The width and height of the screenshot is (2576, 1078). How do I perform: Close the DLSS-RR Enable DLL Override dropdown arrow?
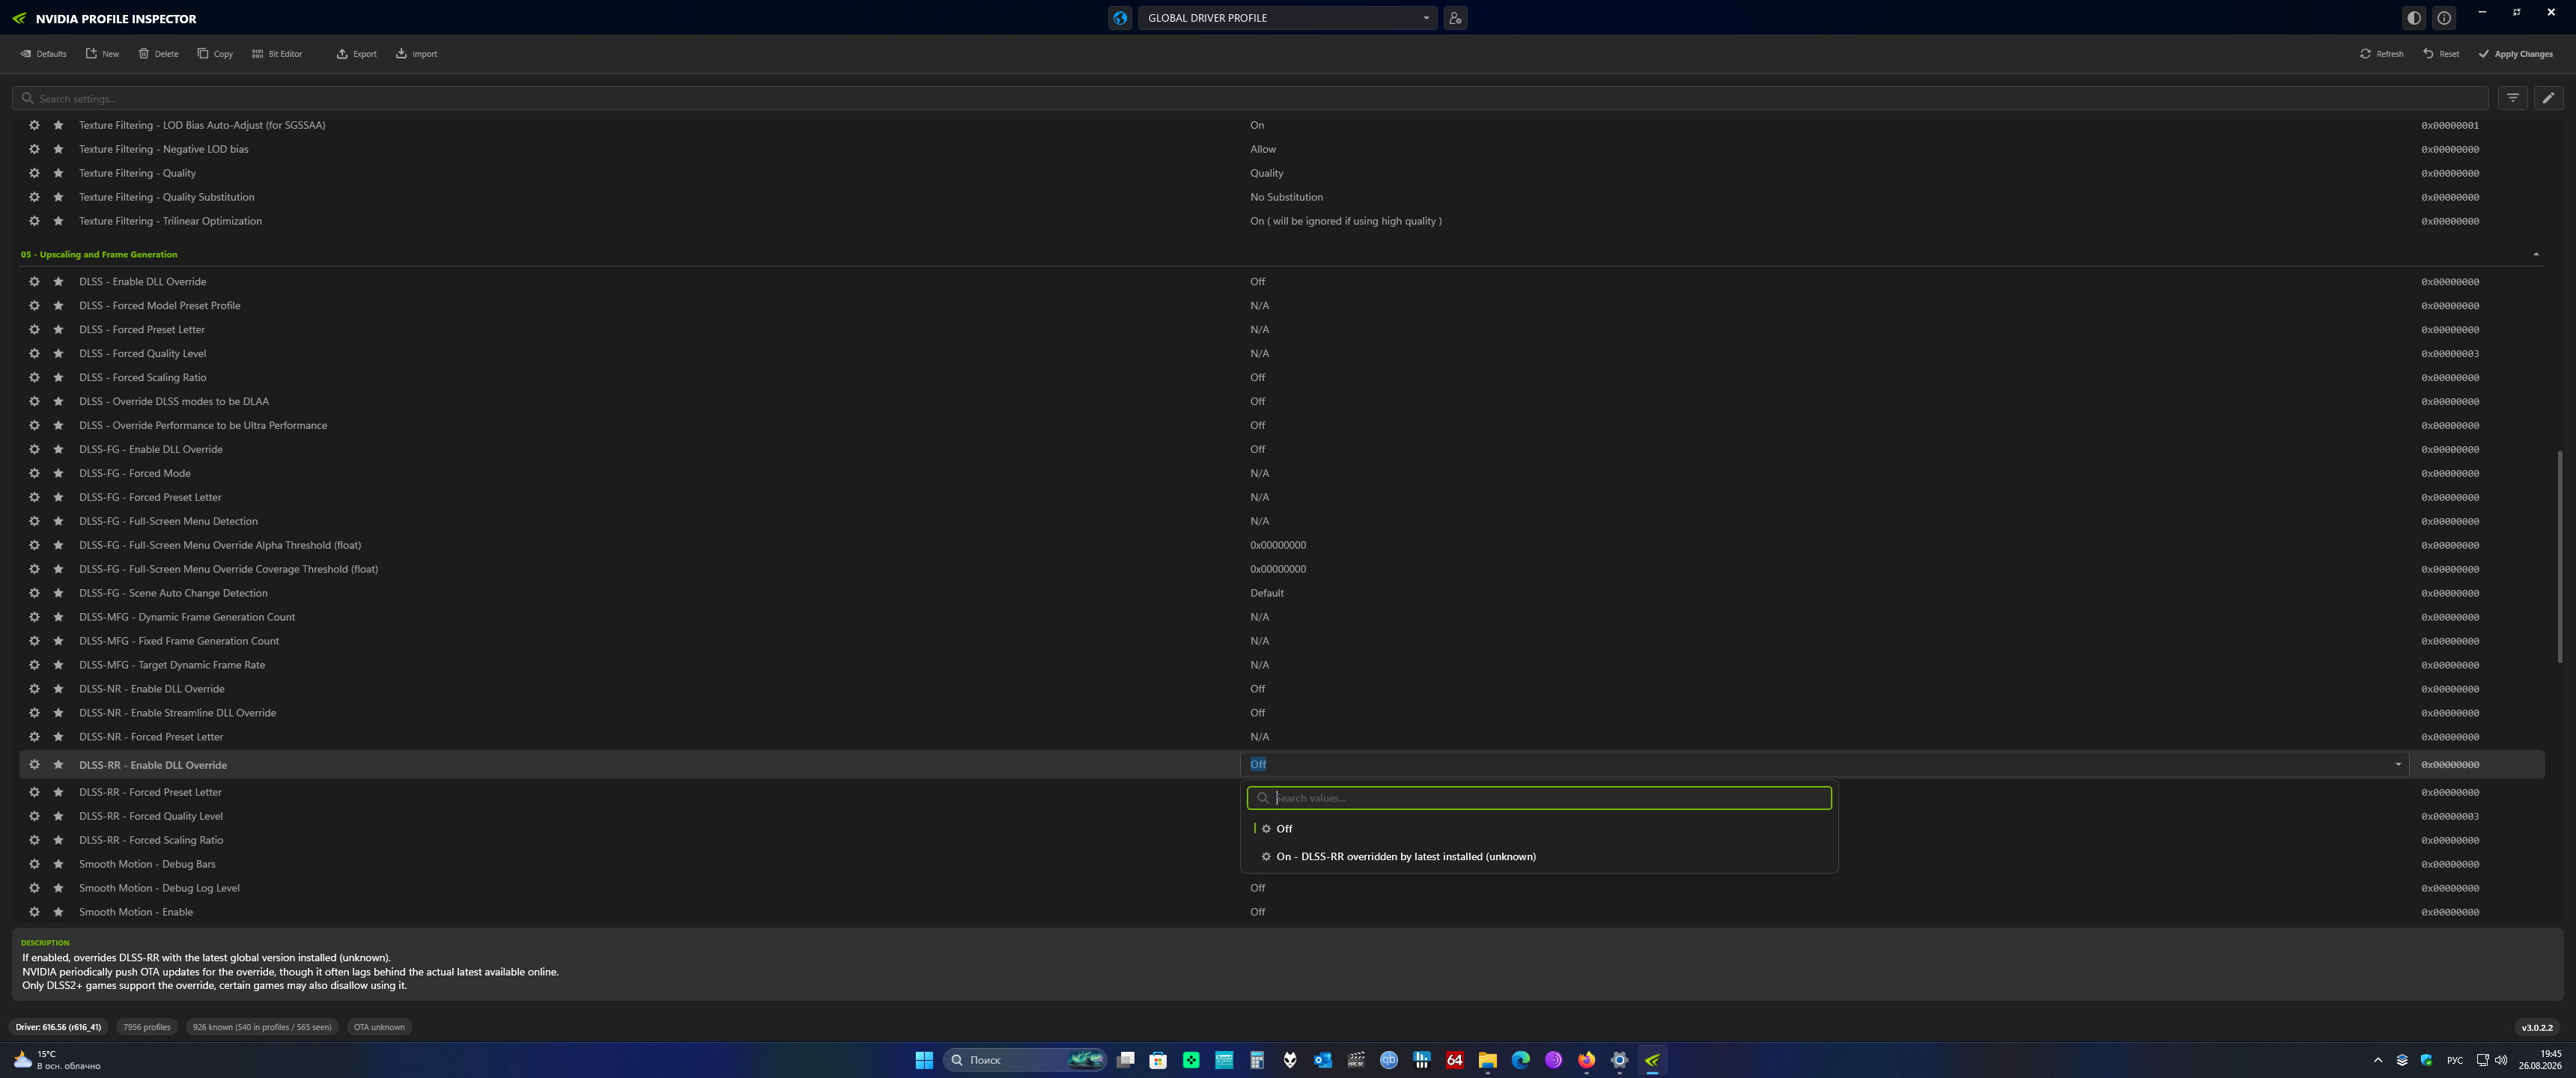click(x=2398, y=765)
